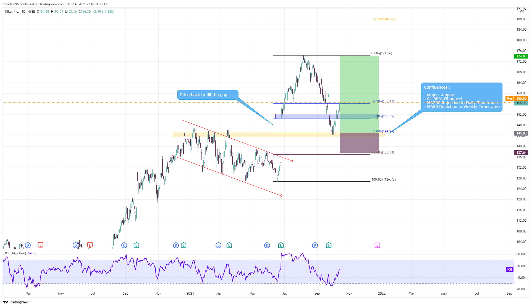
Task: Click the RSI value 54.30
Action: 32,253
